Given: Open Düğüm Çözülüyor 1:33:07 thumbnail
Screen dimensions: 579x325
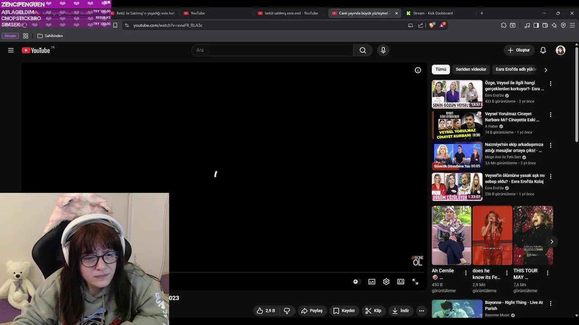Looking at the screenshot, I should click(x=457, y=186).
